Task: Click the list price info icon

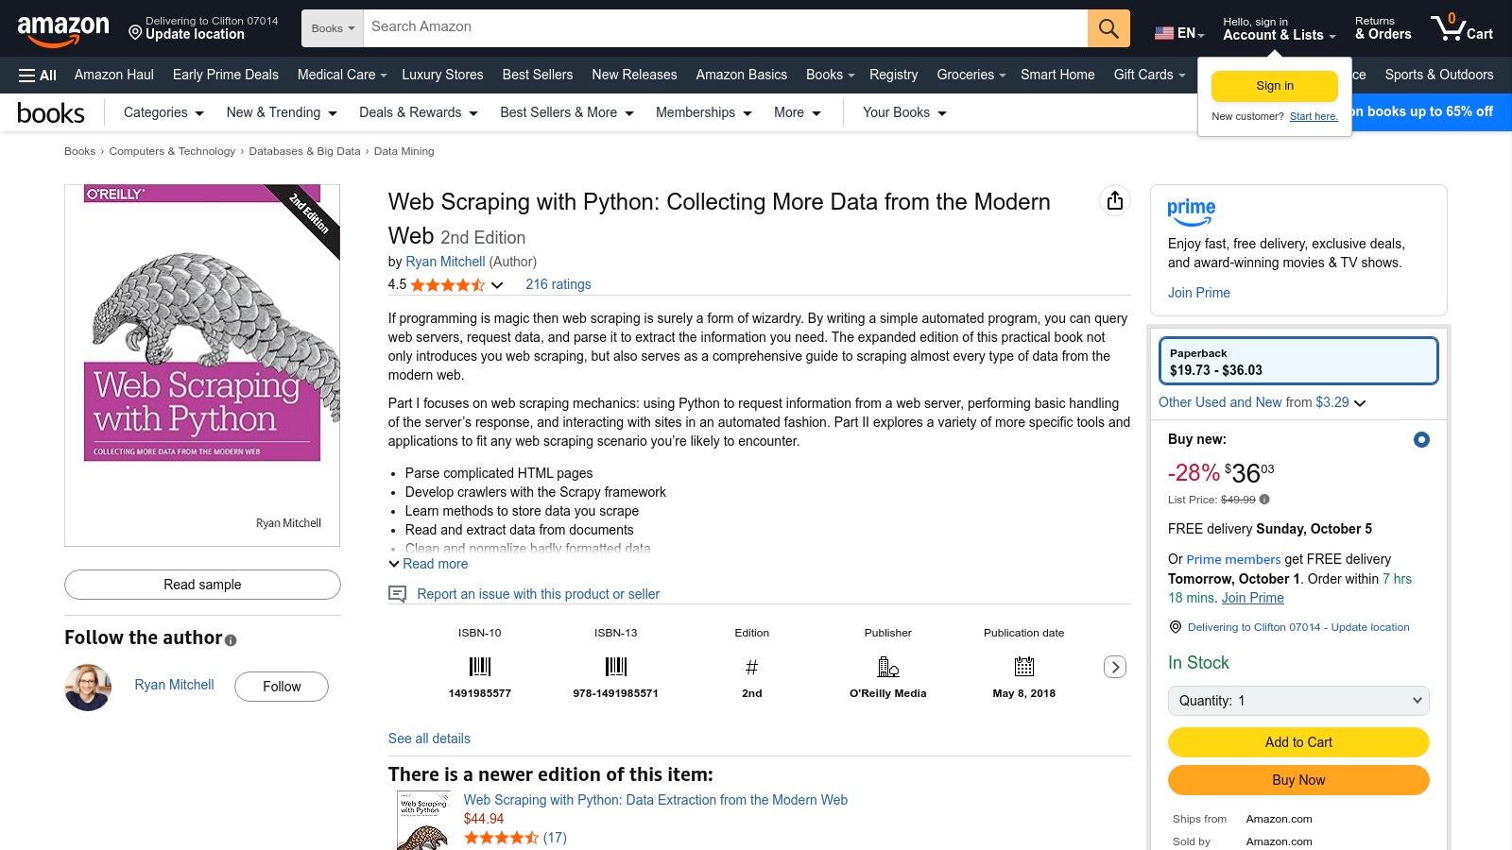Action: (1264, 500)
